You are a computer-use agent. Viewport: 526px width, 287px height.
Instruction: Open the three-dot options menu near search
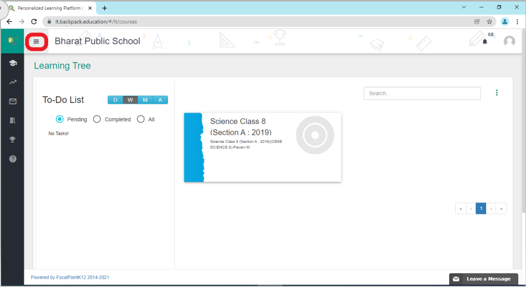click(496, 93)
